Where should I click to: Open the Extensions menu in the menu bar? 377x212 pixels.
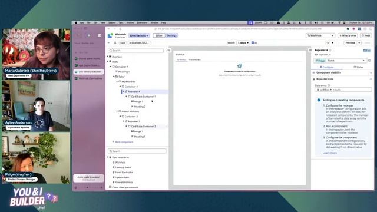pyautogui.click(x=142, y=22)
